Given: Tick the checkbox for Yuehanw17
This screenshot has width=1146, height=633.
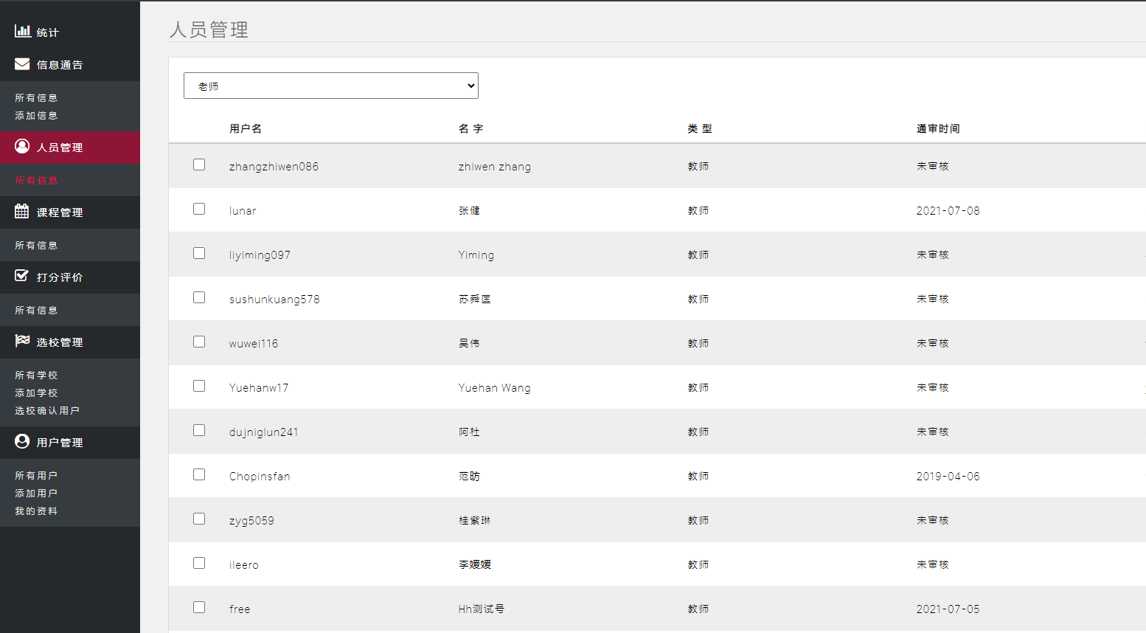Looking at the screenshot, I should (x=199, y=386).
